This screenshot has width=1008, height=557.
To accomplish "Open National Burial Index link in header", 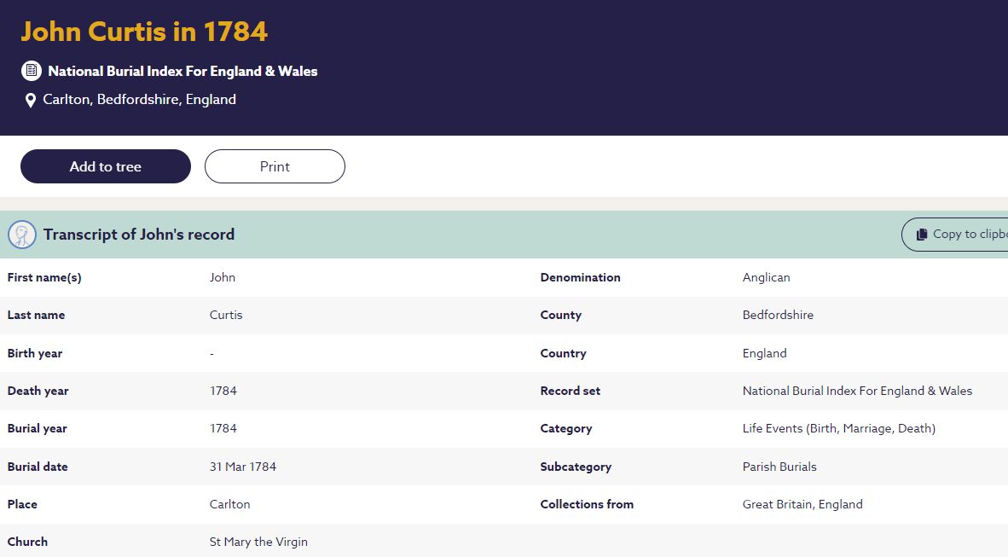I will tap(182, 72).
